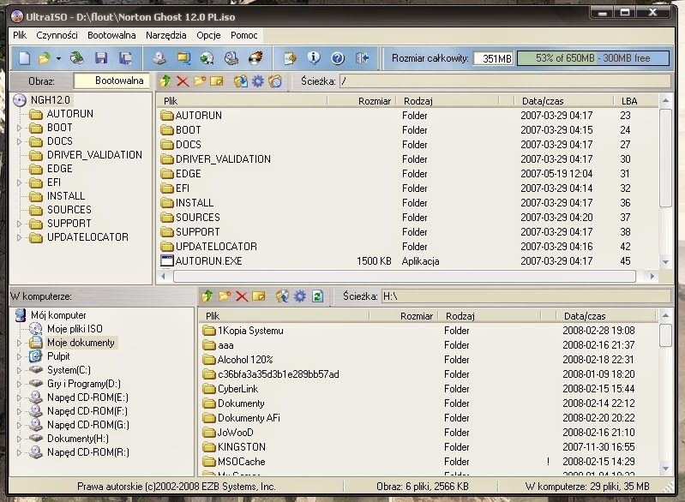Create a new folder in the local pane toolbar

[x=225, y=296]
